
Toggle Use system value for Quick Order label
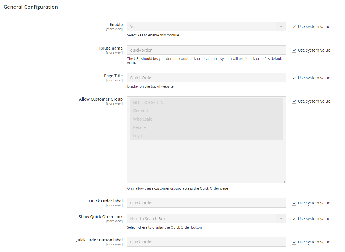(294, 203)
